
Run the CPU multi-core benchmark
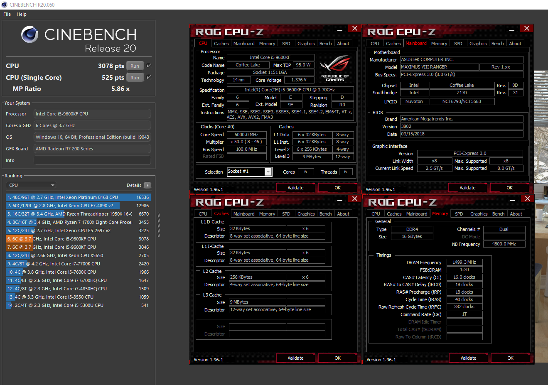[x=135, y=66]
